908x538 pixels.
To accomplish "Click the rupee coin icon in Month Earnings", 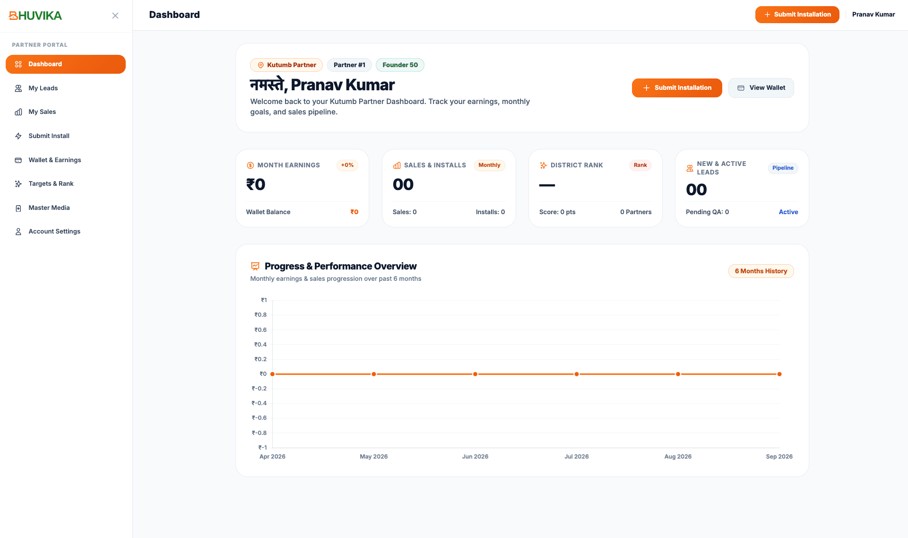I will tap(251, 165).
